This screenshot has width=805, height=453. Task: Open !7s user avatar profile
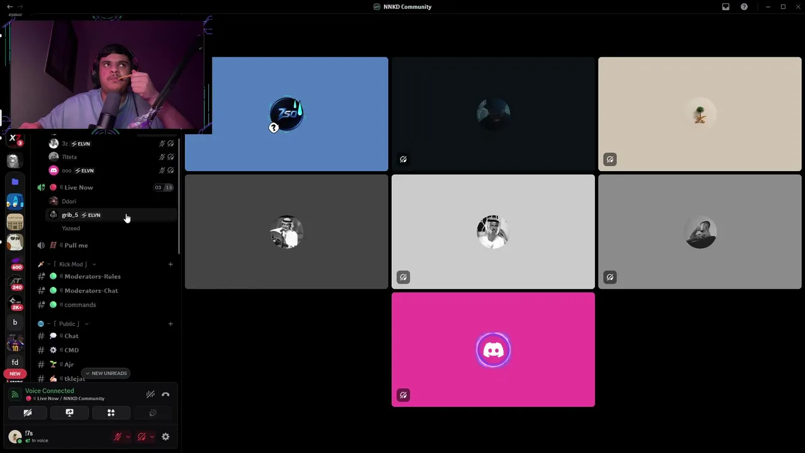tap(15, 437)
